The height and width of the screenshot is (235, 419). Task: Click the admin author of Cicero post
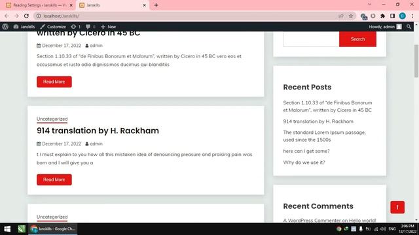pos(96,46)
